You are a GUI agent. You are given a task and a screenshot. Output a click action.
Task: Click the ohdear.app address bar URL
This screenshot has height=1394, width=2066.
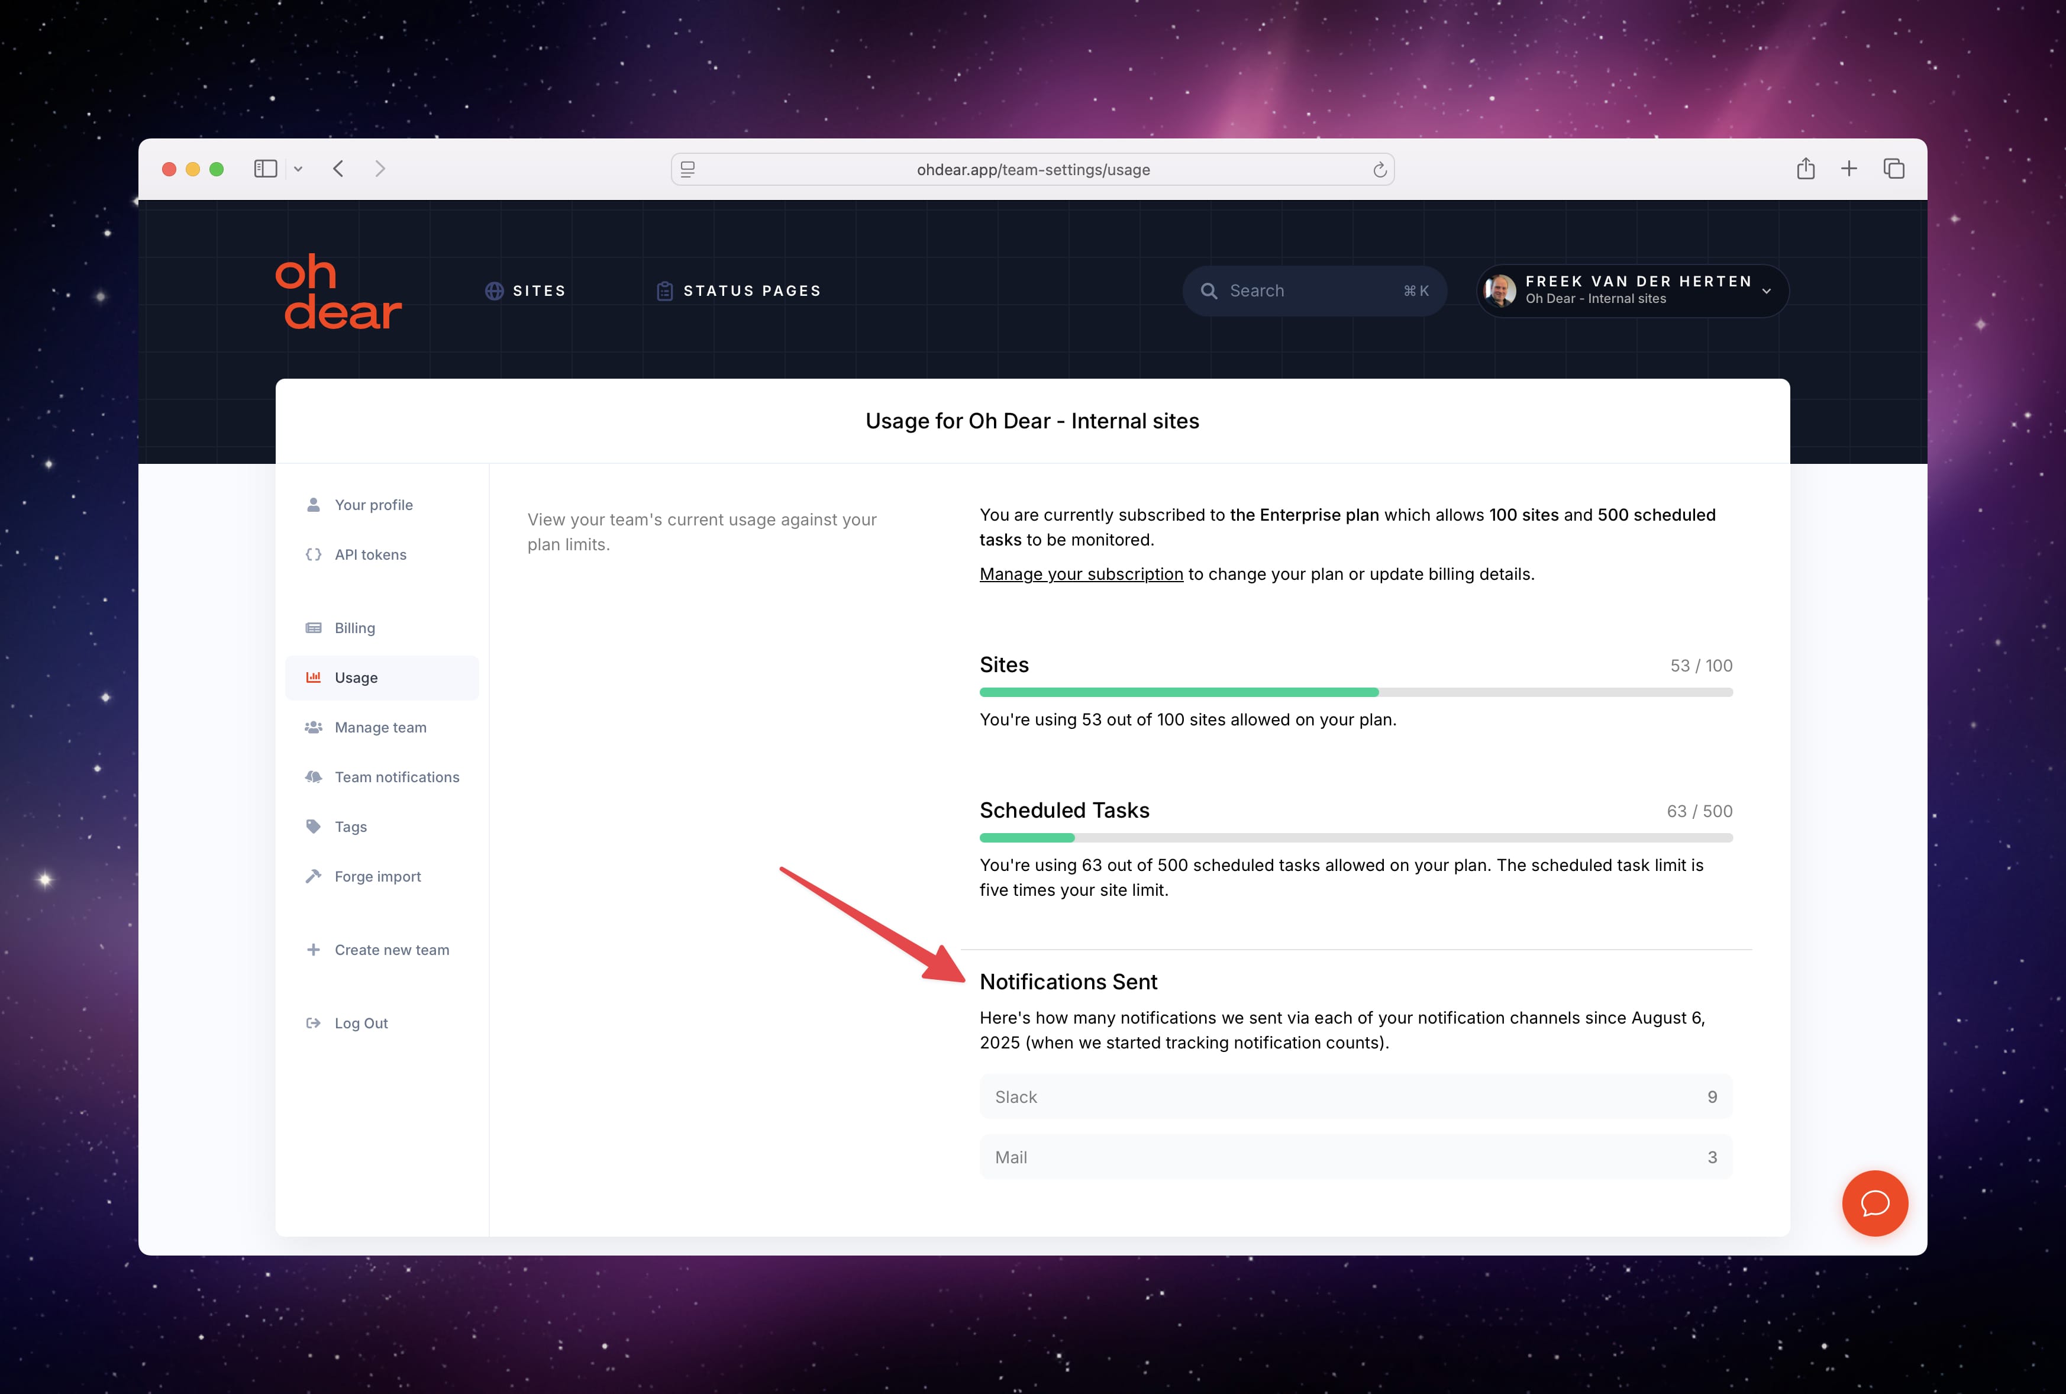click(1032, 169)
